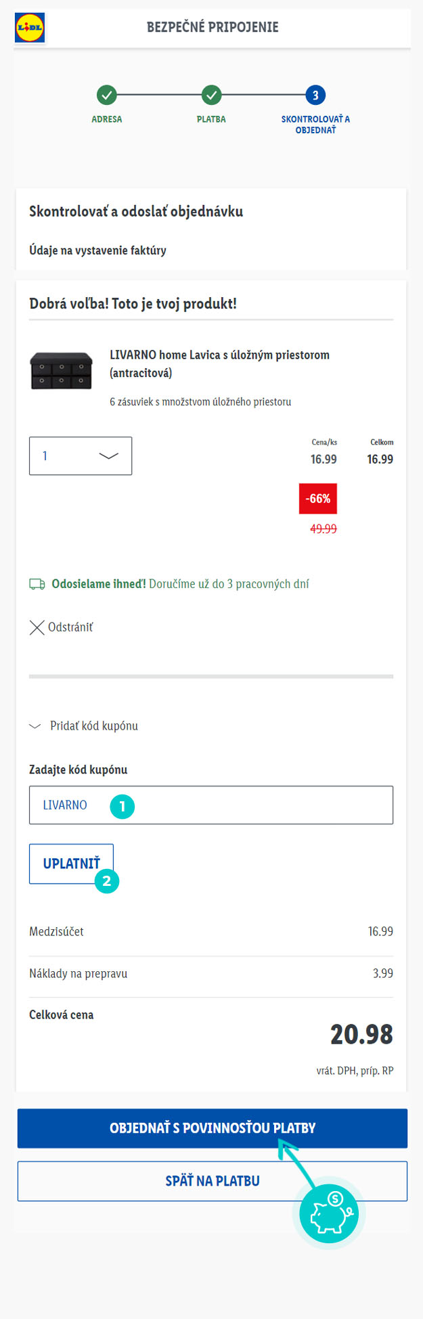Collapse the Pridať kód kupónu section
The image size is (423, 1319).
84,726
